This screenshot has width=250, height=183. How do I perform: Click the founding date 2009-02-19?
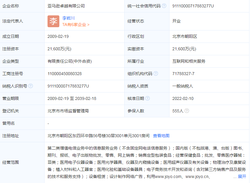[58, 36]
